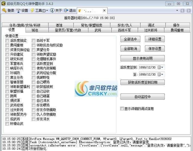The image size is (193, 151).
Task: Check 使用内政策略 option
Action: (33, 68)
